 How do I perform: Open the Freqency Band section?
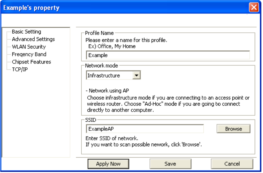(29, 54)
